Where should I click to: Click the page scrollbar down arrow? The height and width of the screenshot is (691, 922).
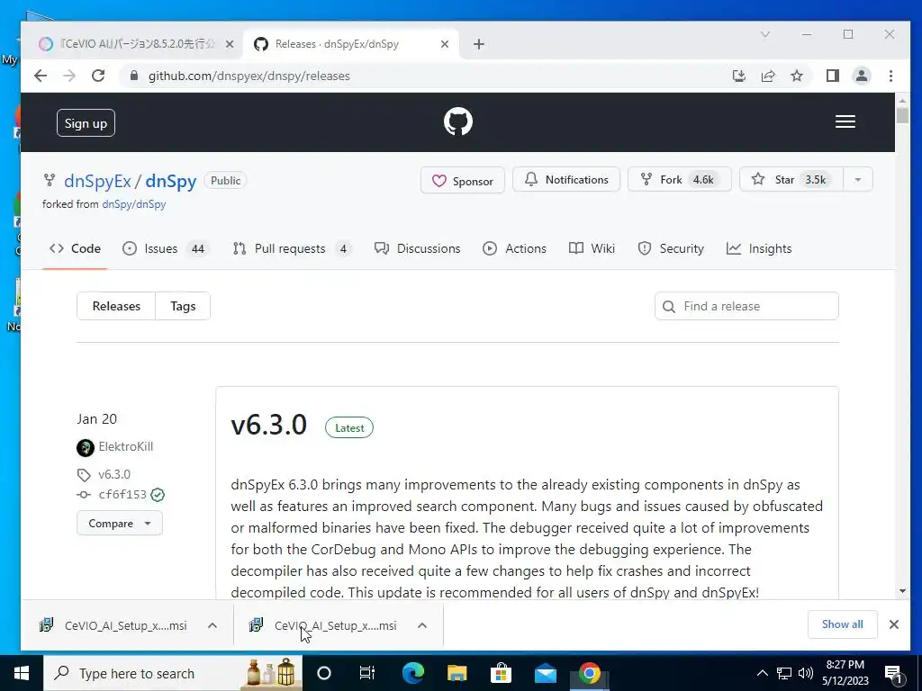pyautogui.click(x=902, y=592)
